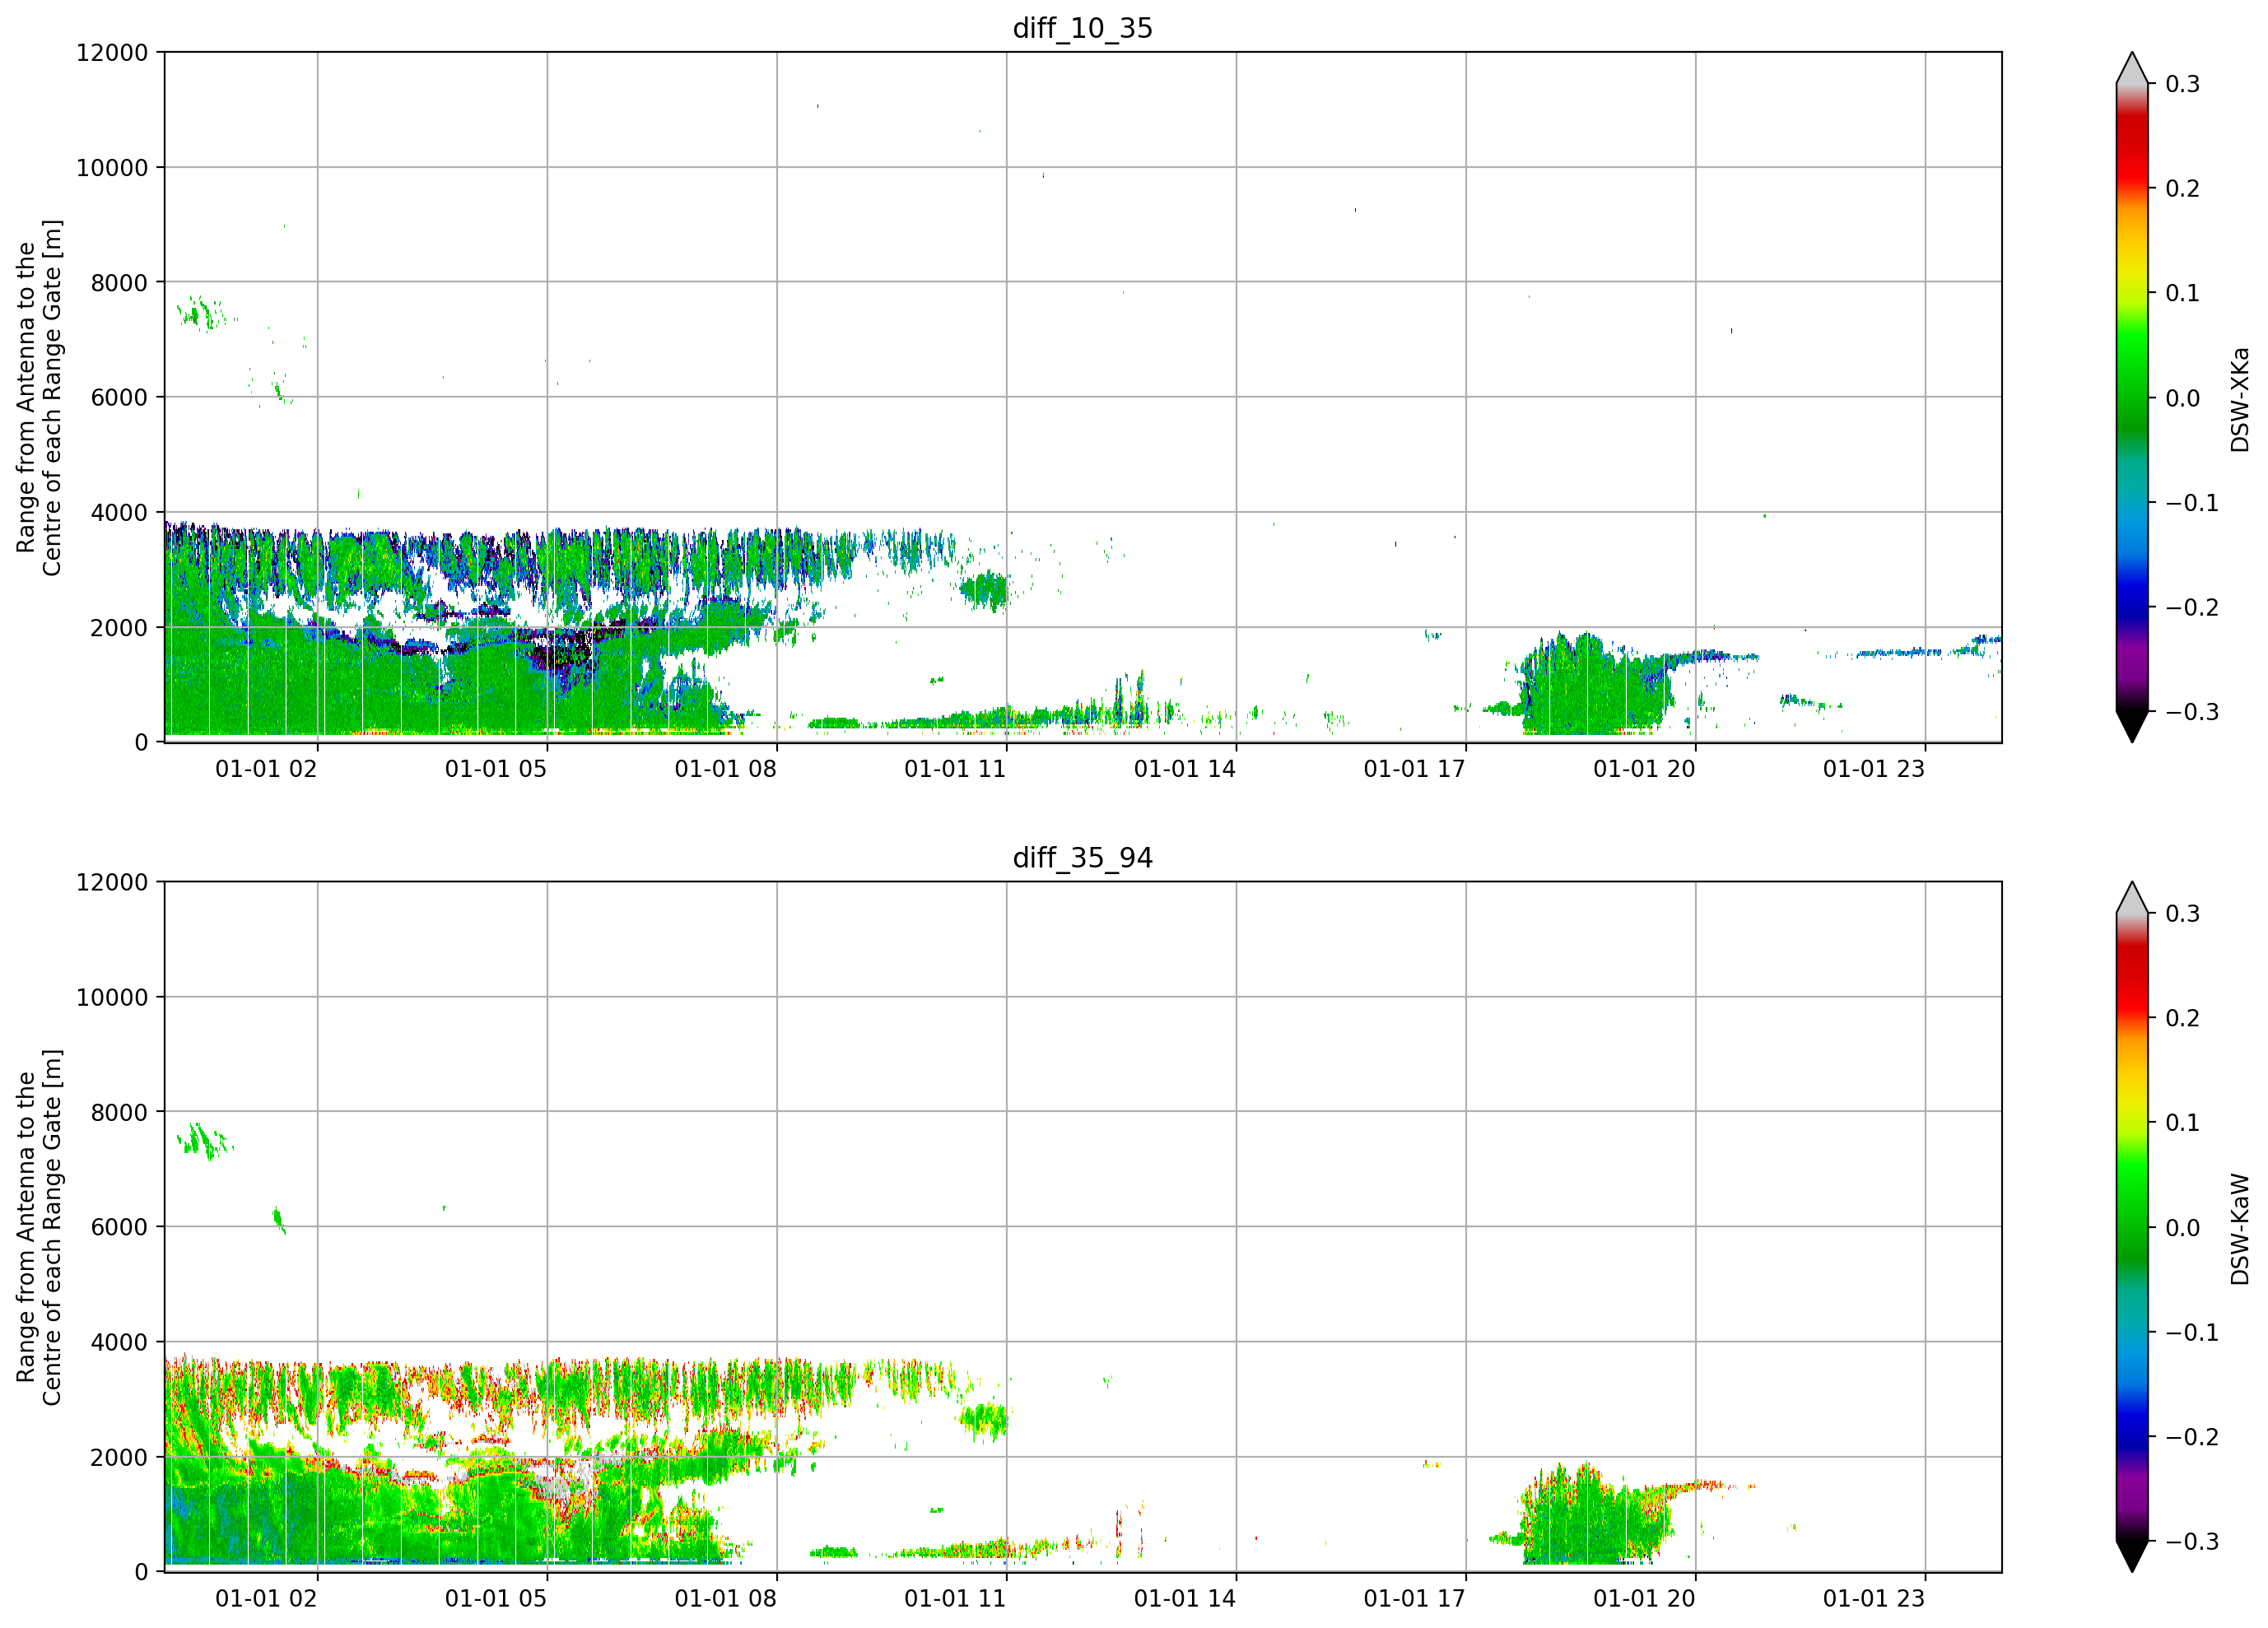This screenshot has height=1628, width=2268.
Task: Click the "diff_10_35" plot title
Action: (x=1083, y=28)
